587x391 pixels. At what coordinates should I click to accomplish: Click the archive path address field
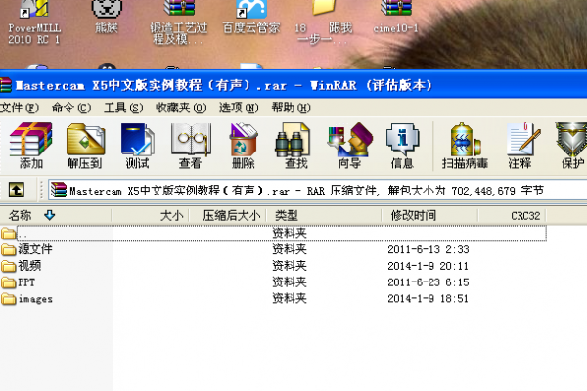click(317, 191)
